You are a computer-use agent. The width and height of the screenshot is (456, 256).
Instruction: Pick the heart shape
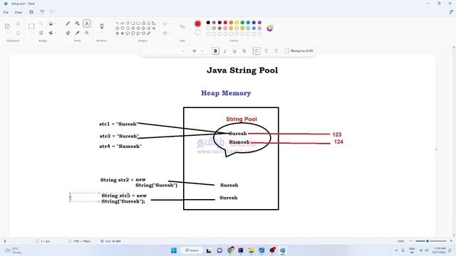point(143,33)
